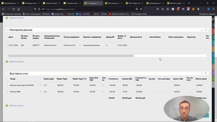Click the Кемикал Сити cell

[50, 45]
